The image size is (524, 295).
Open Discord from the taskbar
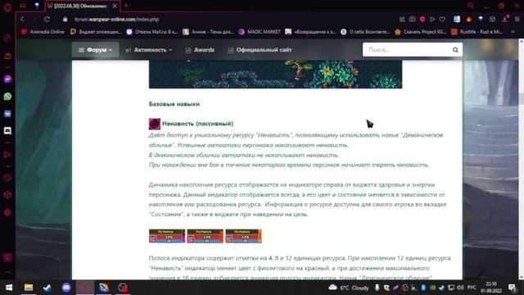[66, 288]
